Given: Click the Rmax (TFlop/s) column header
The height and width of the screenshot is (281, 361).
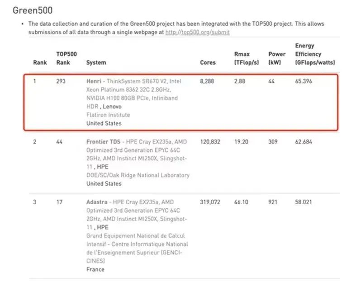Looking at the screenshot, I should click(x=247, y=58).
